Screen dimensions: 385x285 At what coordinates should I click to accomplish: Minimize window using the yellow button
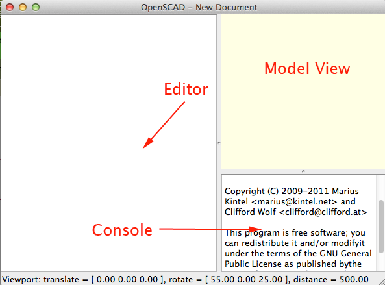[23, 7]
